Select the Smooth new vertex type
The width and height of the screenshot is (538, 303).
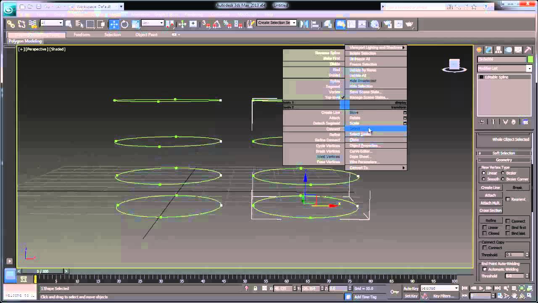click(484, 179)
